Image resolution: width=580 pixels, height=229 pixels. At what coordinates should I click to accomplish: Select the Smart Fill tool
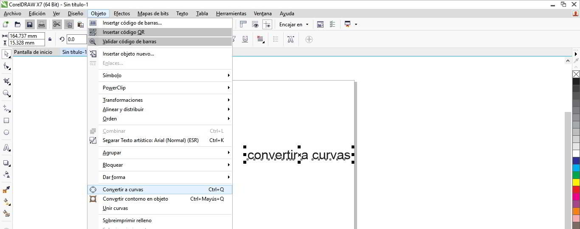[6, 213]
